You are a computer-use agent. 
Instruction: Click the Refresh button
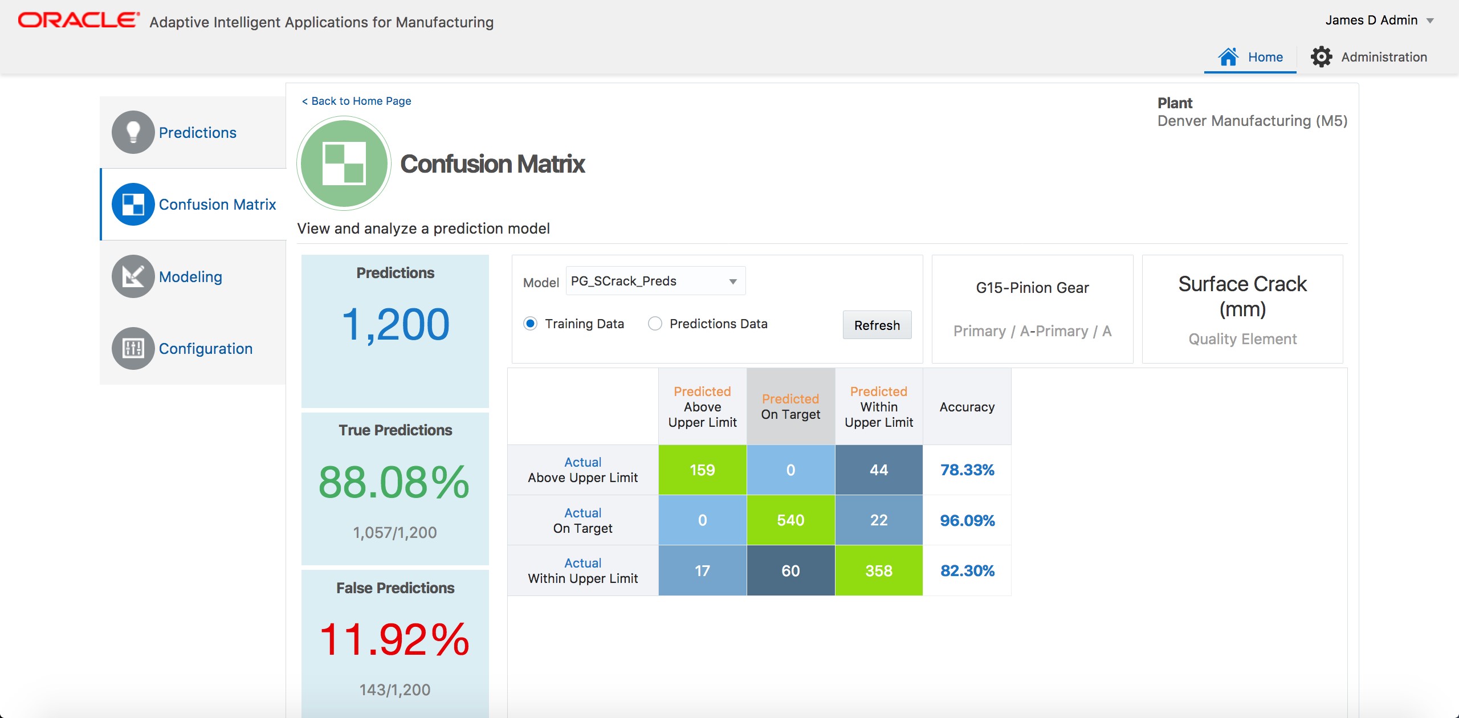coord(877,325)
